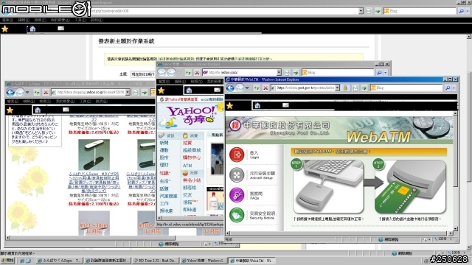The image size is (472, 265).
Task: Go back in the WebATM window
Action: click(x=231, y=88)
